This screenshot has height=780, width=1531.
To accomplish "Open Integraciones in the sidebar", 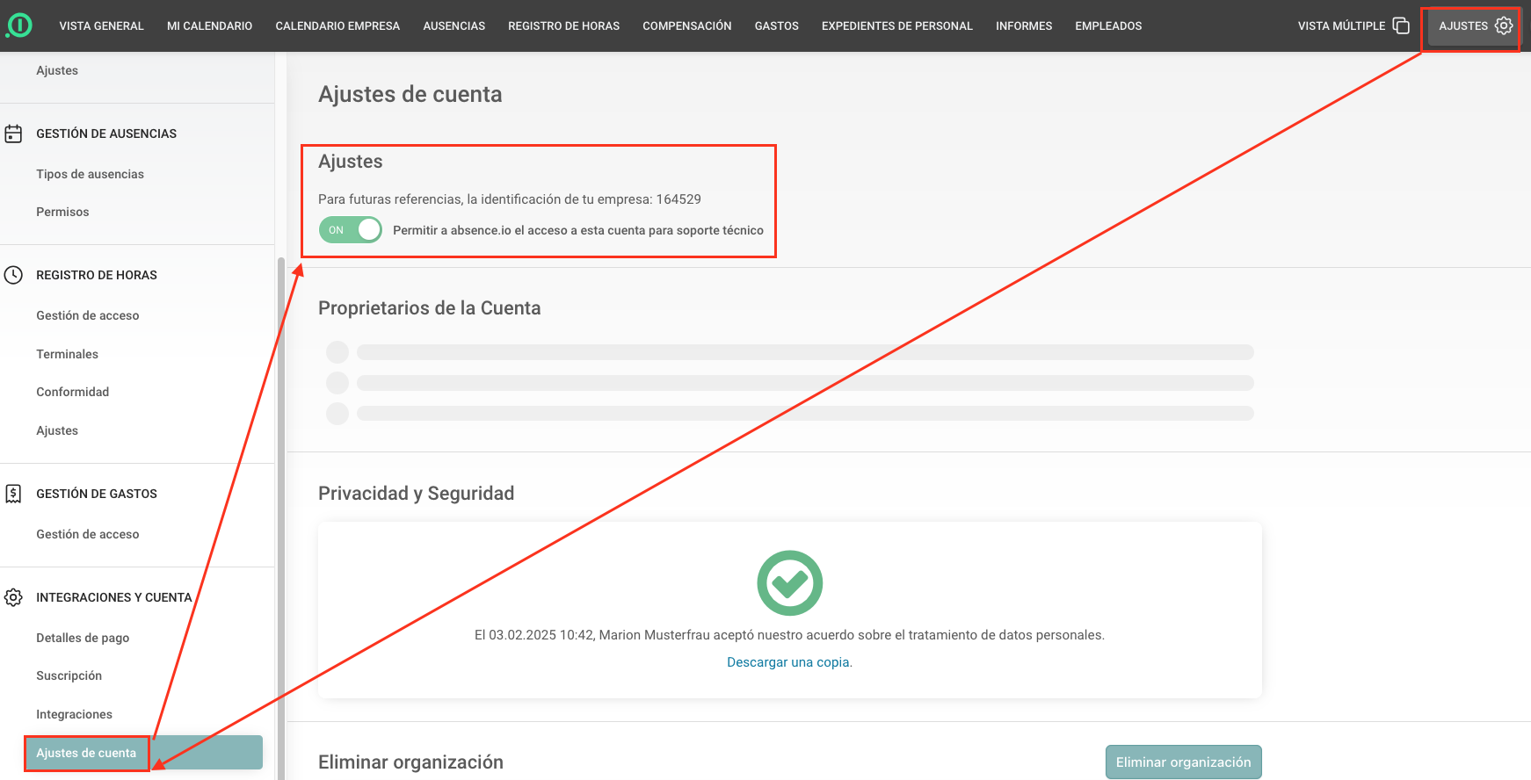I will click(74, 714).
